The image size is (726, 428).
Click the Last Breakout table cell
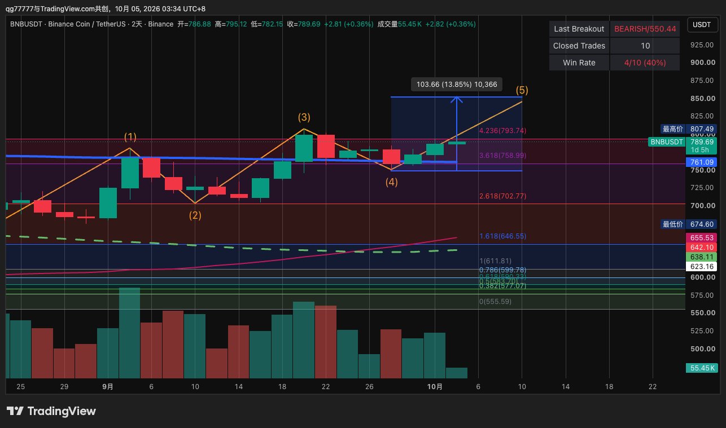coord(579,29)
